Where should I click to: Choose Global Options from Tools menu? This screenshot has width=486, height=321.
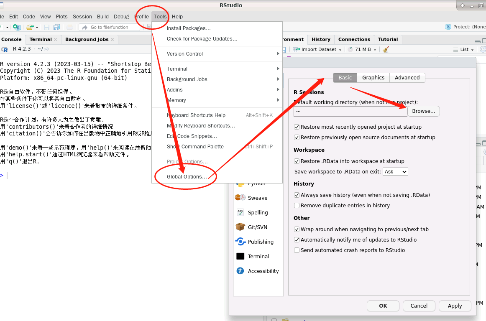tap(187, 177)
